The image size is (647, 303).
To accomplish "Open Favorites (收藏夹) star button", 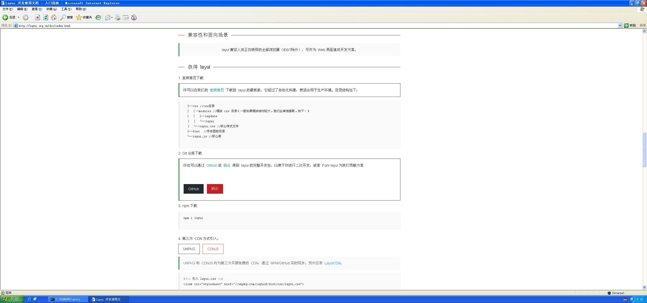I will pos(84,17).
